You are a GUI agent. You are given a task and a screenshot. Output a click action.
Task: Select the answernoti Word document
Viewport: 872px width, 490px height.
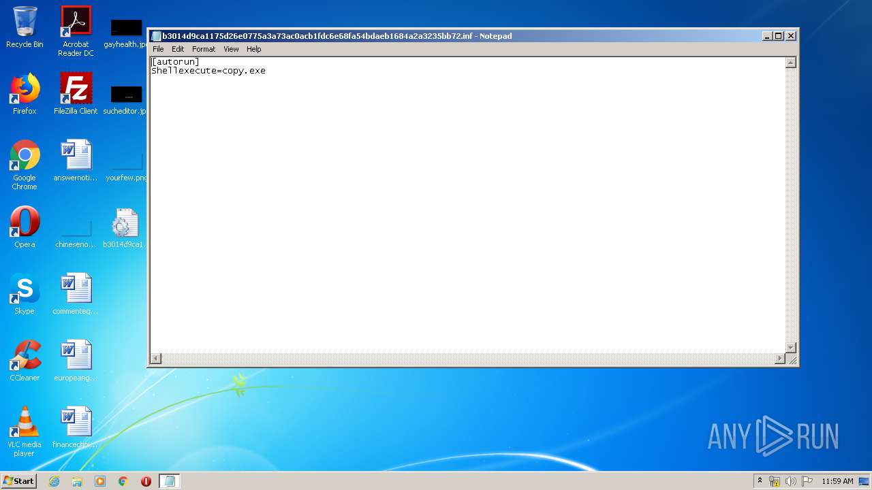point(76,161)
